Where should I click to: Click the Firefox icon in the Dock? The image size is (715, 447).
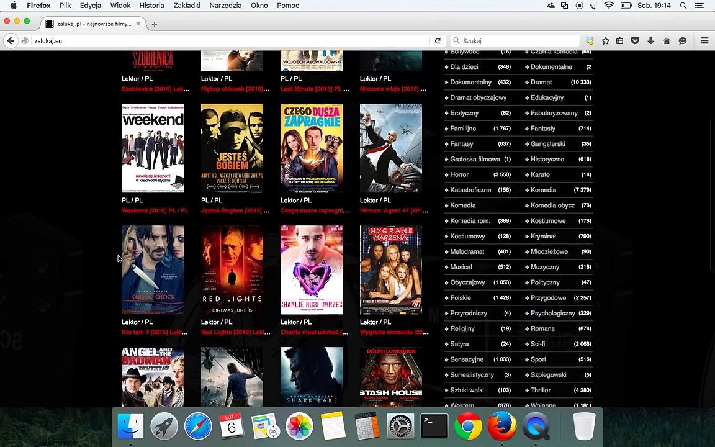[501, 426]
